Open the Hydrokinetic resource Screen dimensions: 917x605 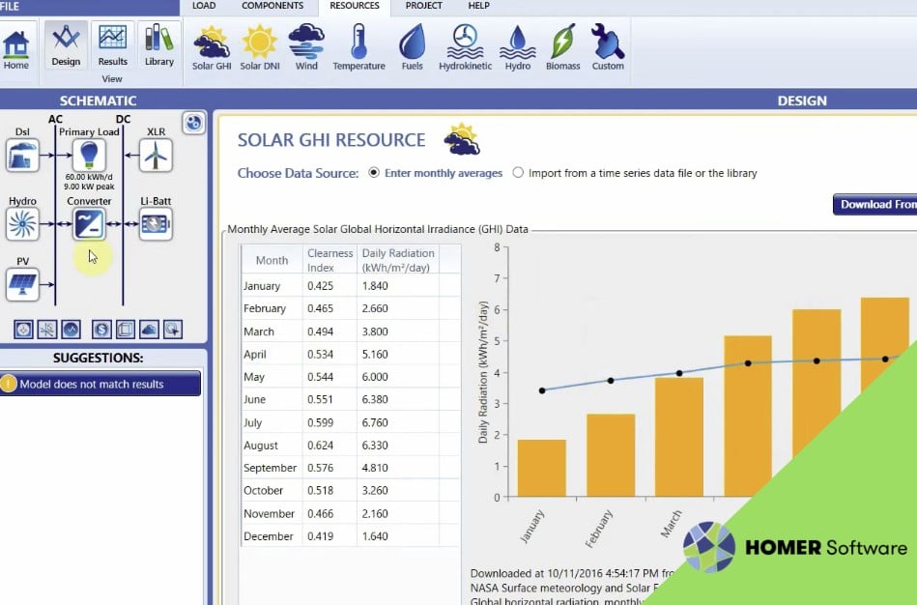[466, 48]
